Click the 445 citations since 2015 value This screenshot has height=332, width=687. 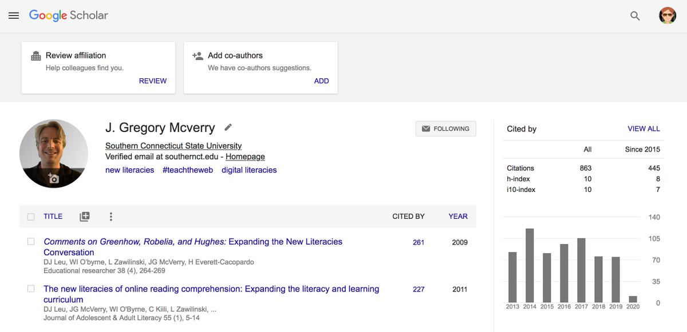[654, 168]
